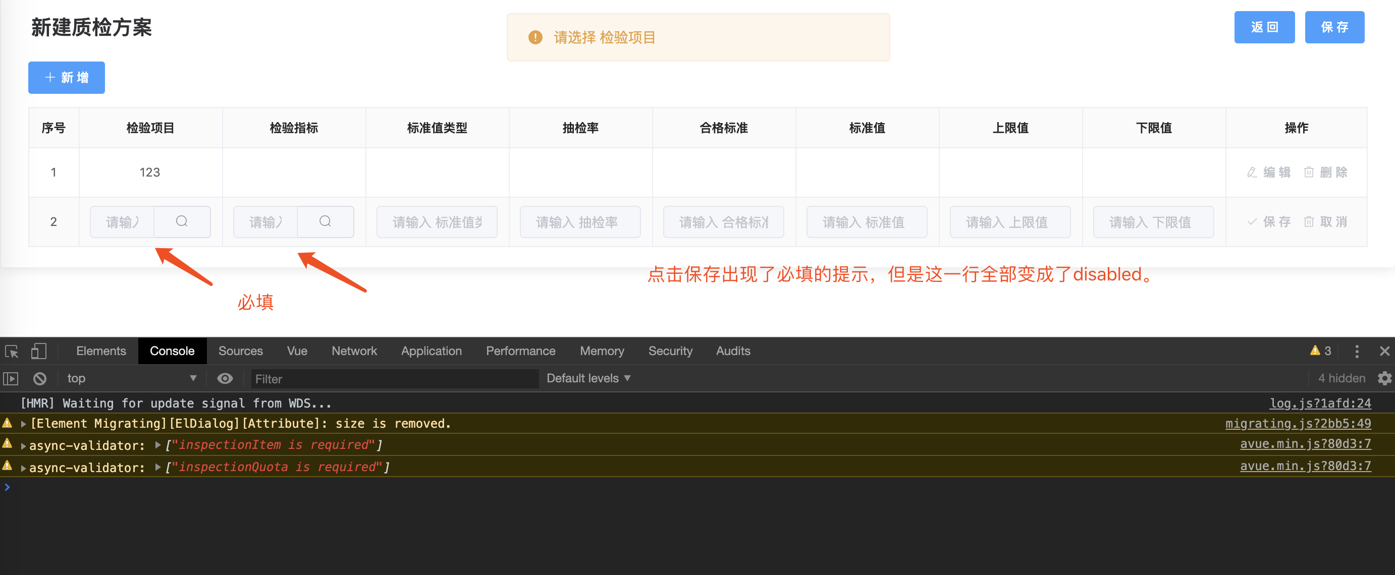1395x575 pixels.
Task: Click the 请输入 合格标准 field
Action: (x=724, y=222)
